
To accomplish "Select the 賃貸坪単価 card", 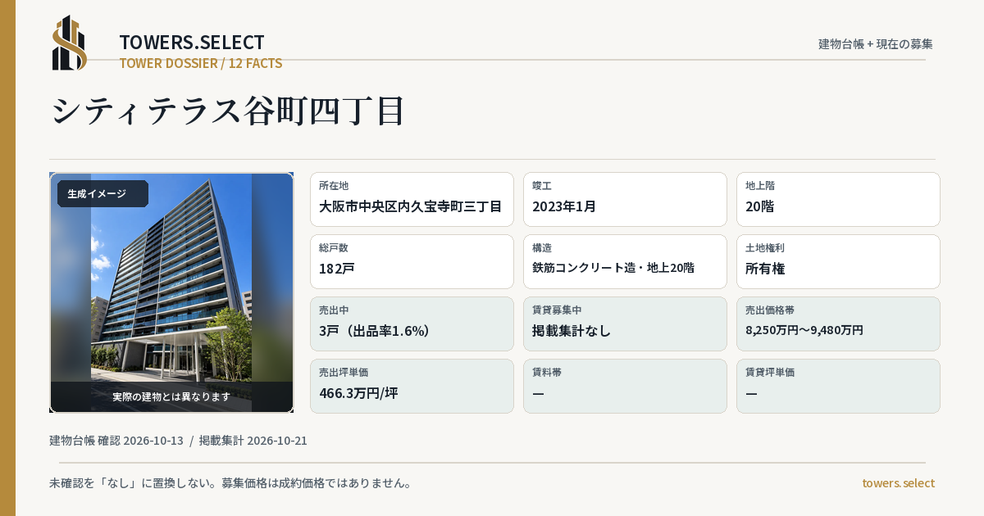I will [838, 386].
